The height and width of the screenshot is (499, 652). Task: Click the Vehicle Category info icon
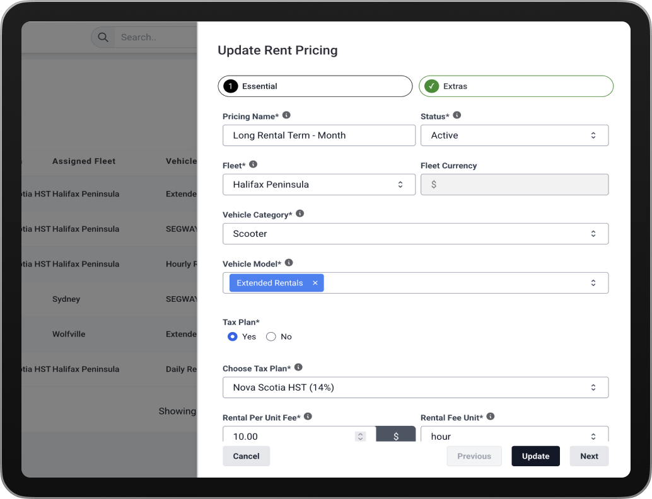coord(300,214)
